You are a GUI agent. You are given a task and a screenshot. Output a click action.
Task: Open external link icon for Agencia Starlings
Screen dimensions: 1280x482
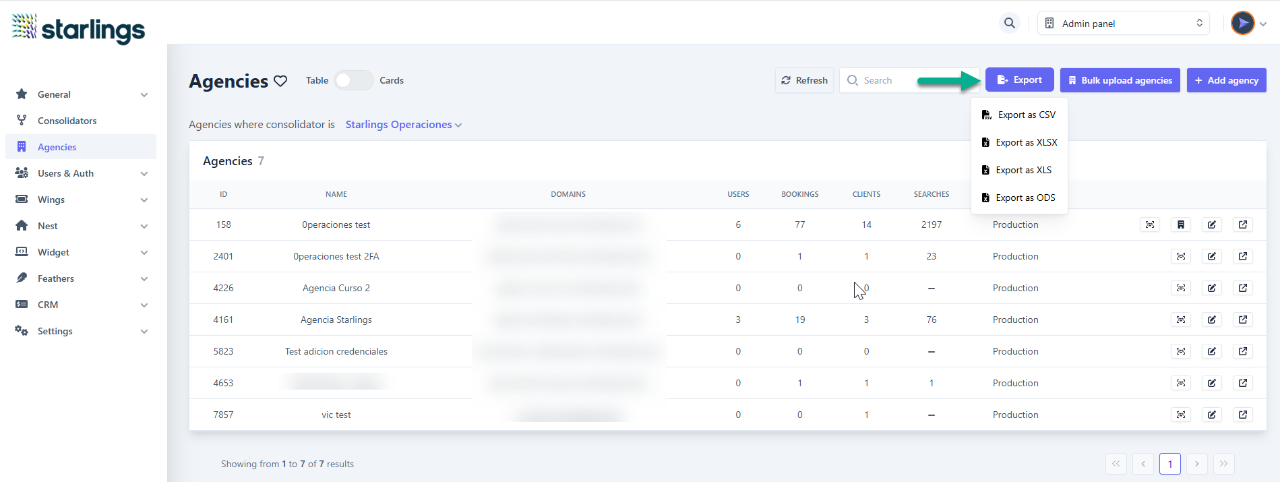click(x=1242, y=320)
